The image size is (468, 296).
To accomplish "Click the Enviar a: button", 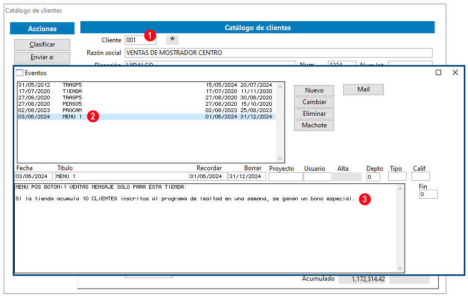I will (x=42, y=57).
